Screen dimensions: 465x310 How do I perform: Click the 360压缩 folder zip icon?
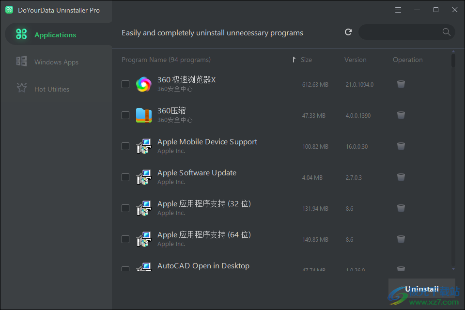(x=144, y=115)
